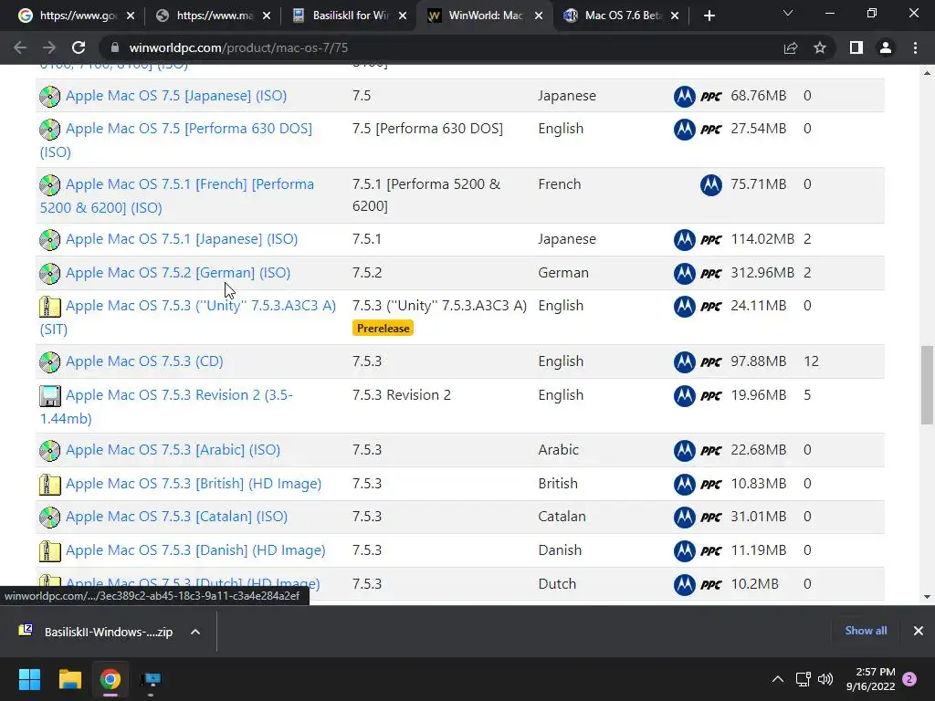Open the network icon in system tray
Screen dimensions: 935x701
tap(803, 679)
